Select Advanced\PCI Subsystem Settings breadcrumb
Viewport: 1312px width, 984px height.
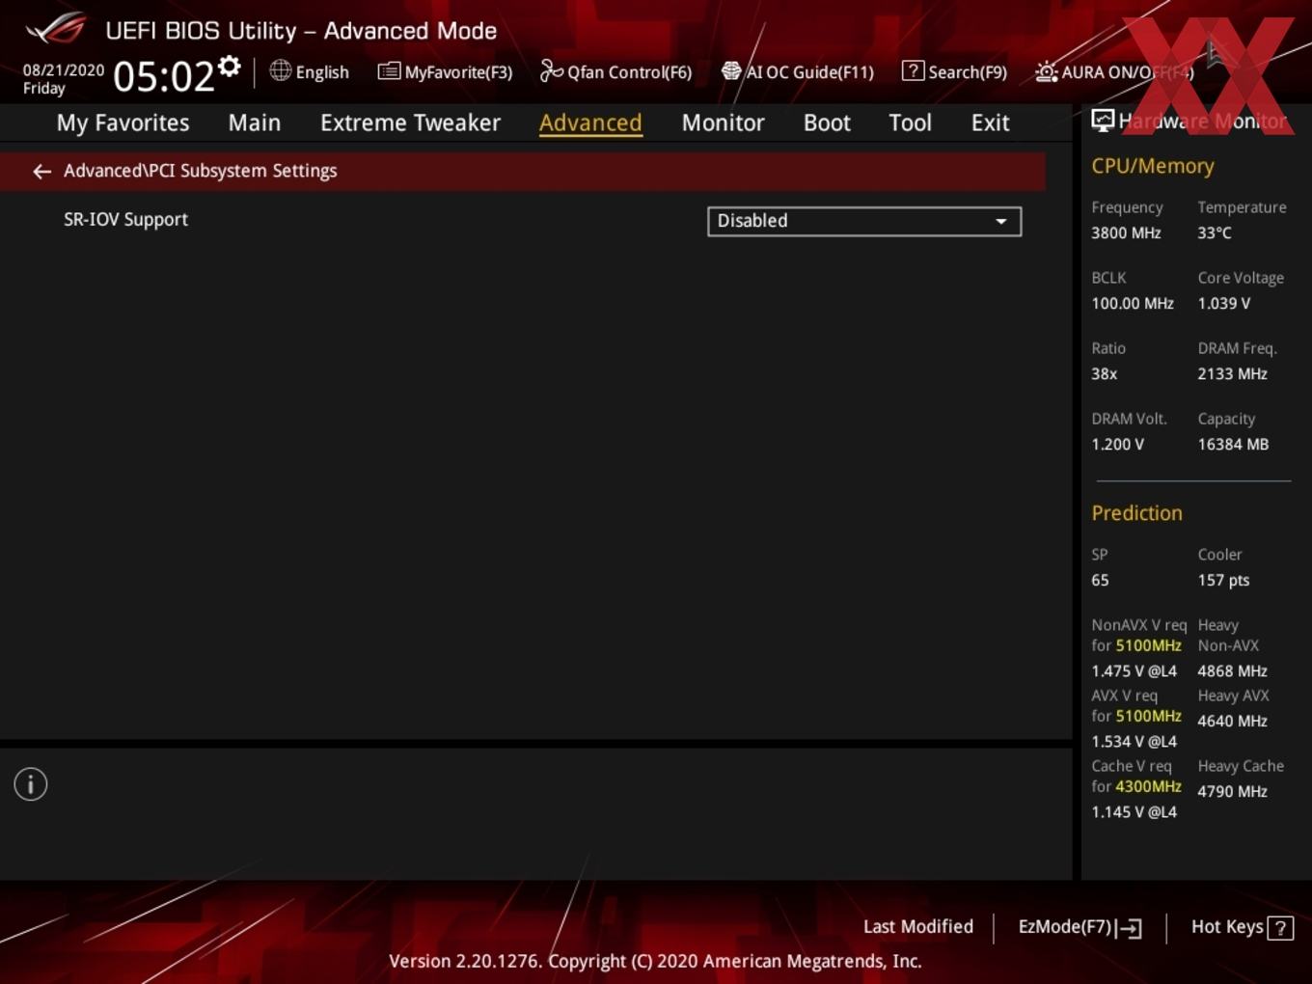(201, 171)
